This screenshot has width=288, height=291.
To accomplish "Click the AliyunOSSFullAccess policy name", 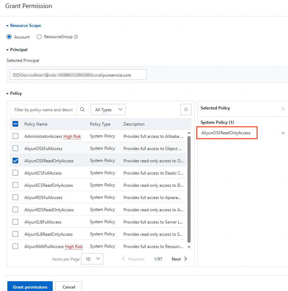I will [43, 149].
